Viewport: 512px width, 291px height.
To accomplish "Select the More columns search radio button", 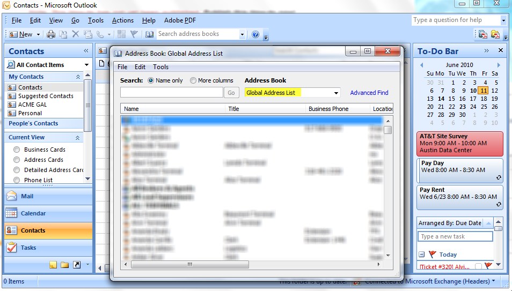I will (193, 80).
